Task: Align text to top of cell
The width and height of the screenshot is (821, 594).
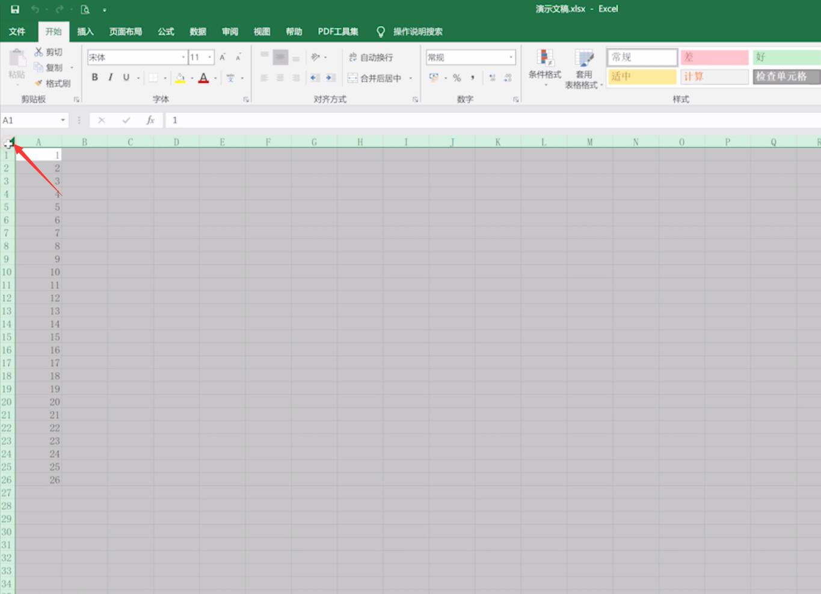Action: click(x=264, y=57)
